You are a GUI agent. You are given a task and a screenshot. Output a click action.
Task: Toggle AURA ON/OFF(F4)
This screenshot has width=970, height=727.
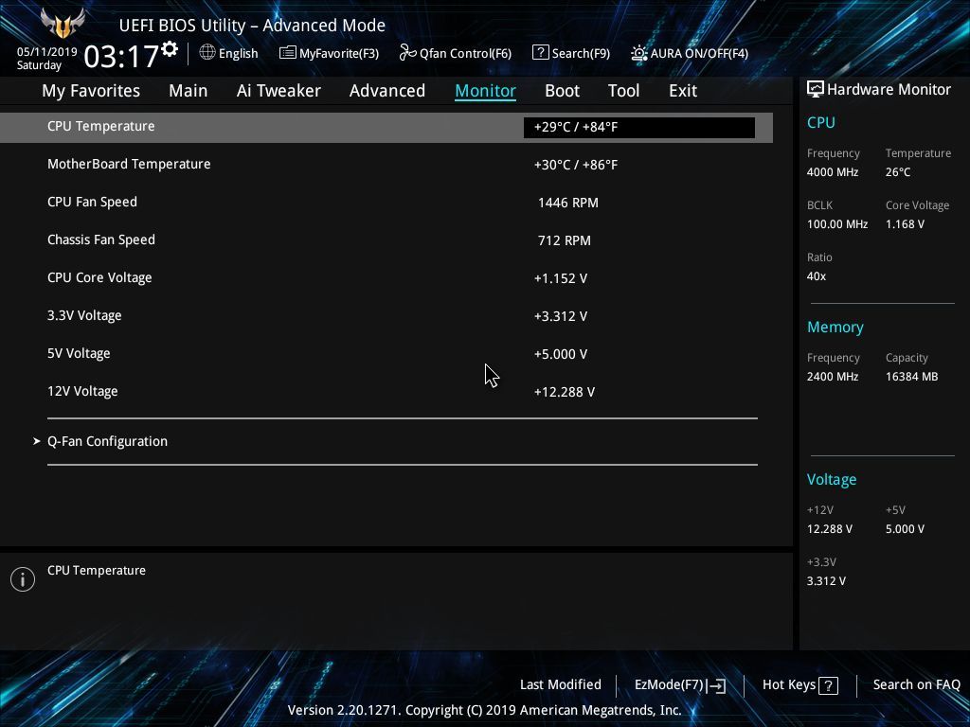coord(699,53)
